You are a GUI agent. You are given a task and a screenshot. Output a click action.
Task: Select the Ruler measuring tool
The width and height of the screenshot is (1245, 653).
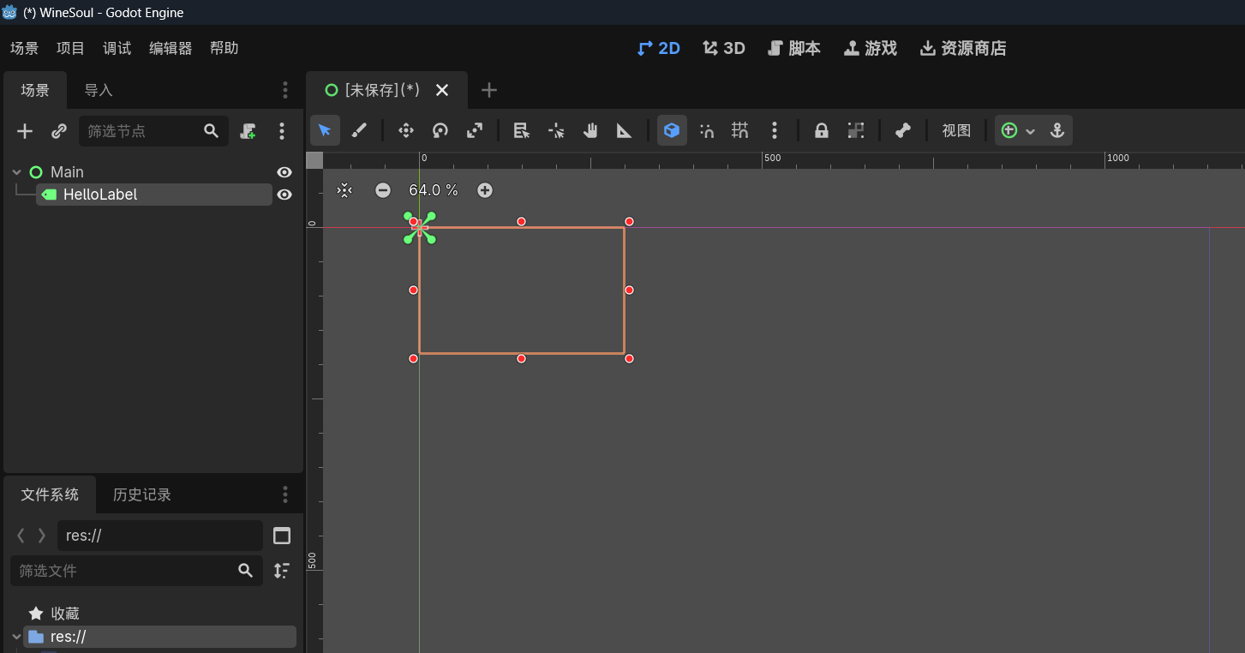click(x=625, y=130)
